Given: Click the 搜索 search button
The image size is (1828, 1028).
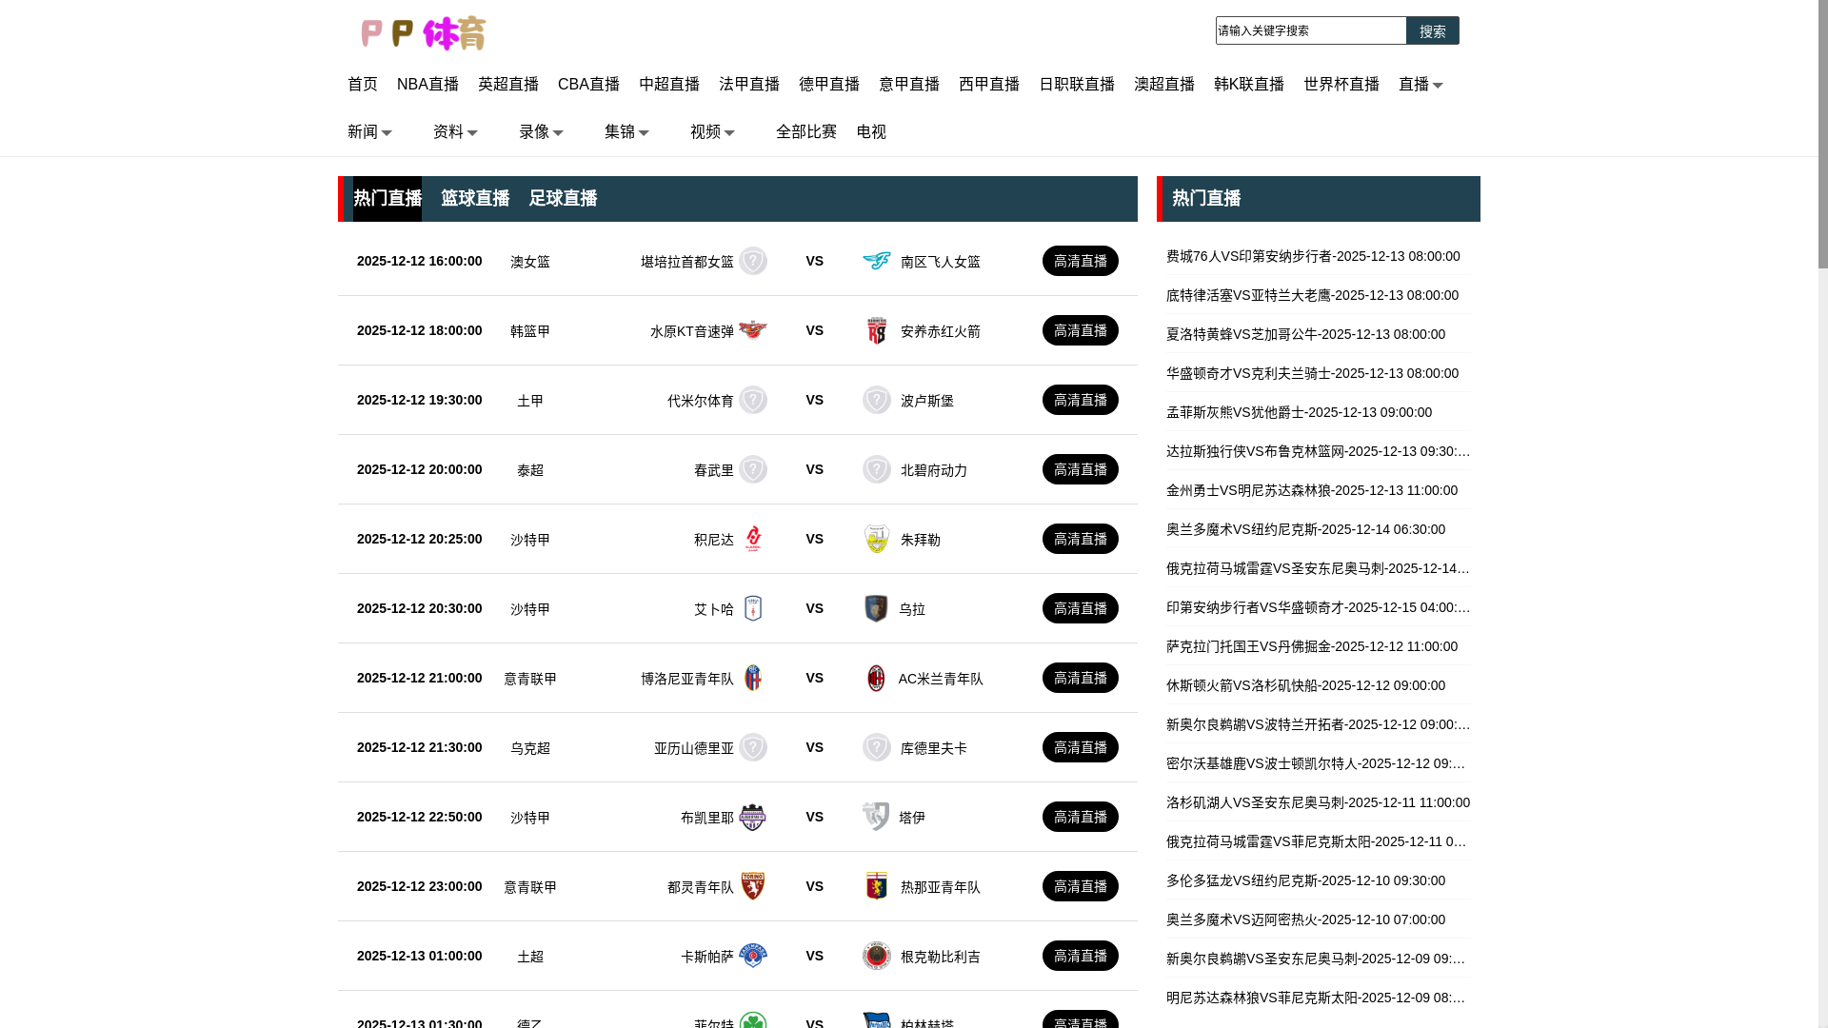Looking at the screenshot, I should click(1432, 31).
